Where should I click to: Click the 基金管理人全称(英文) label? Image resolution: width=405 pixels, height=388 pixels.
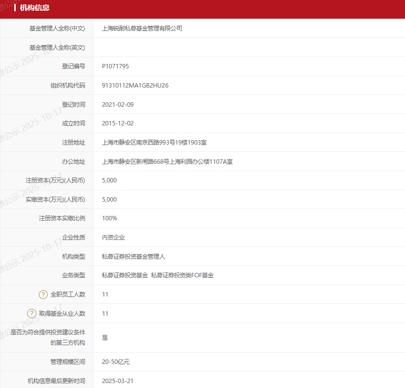(57, 48)
